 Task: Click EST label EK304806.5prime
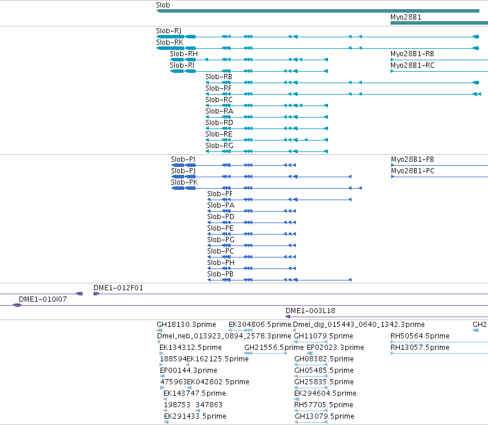coord(260,325)
